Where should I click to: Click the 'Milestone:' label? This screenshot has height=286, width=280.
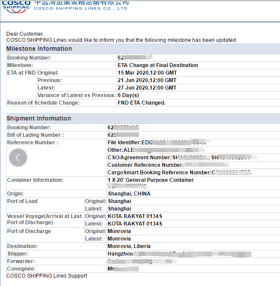coord(20,65)
